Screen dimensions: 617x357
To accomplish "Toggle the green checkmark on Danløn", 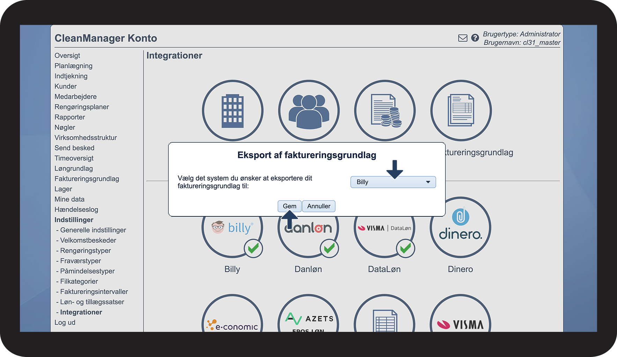I will pyautogui.click(x=329, y=248).
